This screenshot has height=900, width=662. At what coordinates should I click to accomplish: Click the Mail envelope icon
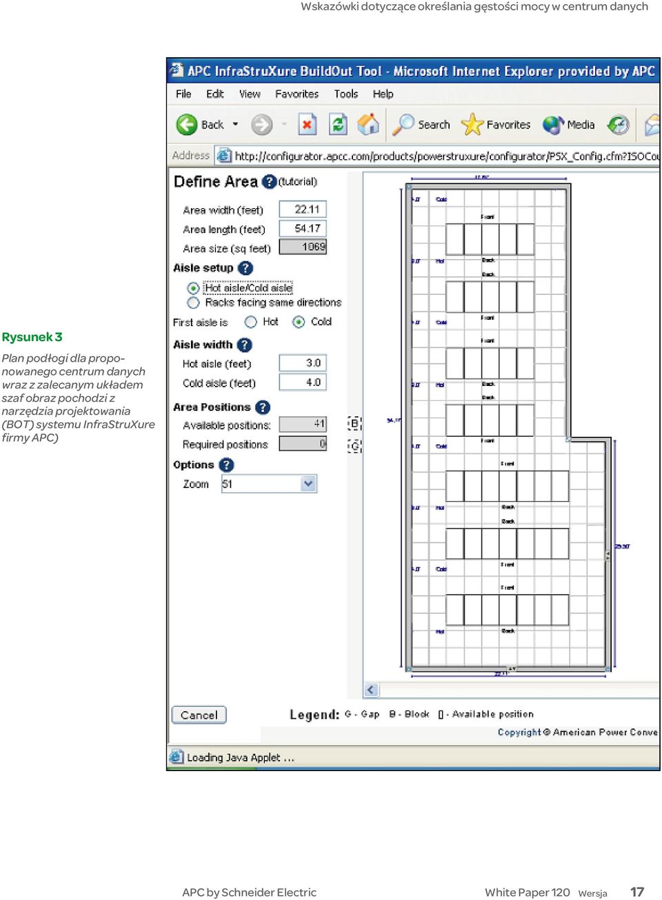pos(652,125)
